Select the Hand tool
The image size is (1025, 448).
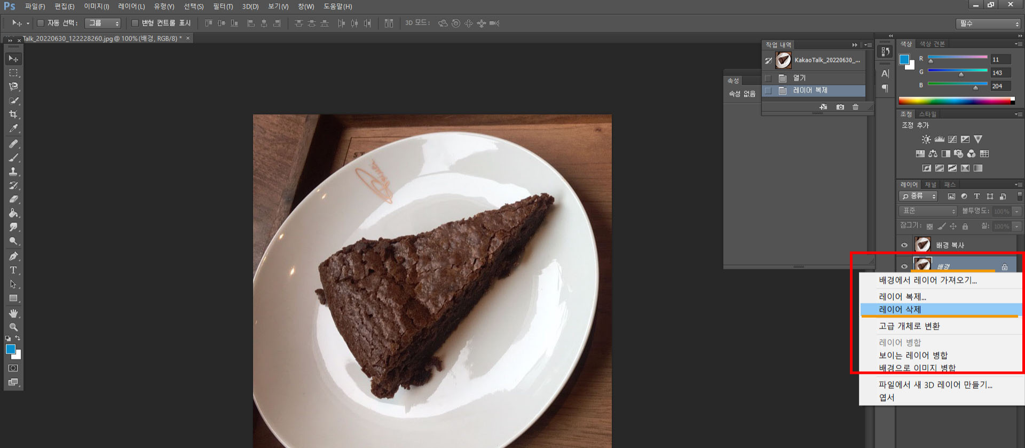tap(13, 314)
